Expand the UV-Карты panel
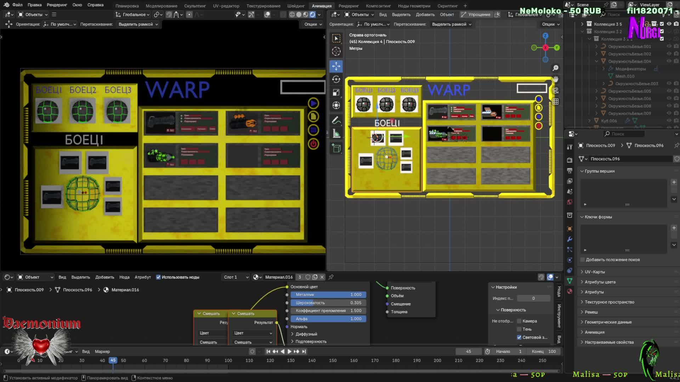 click(x=595, y=272)
